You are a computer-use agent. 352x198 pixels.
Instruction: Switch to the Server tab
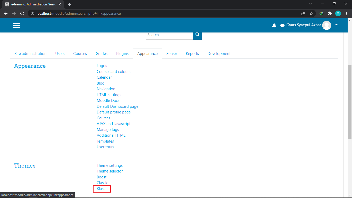[172, 54]
